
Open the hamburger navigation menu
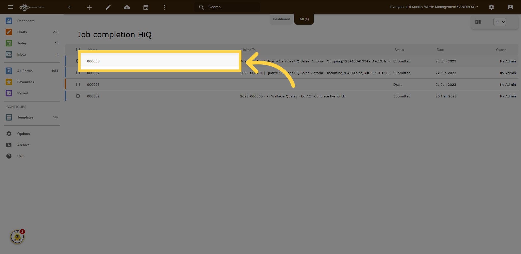10,7
